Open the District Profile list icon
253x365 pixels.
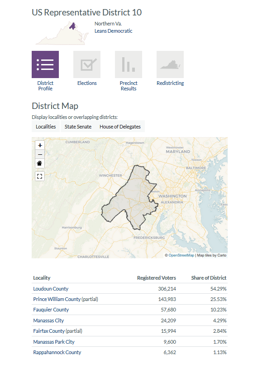pyautogui.click(x=45, y=64)
